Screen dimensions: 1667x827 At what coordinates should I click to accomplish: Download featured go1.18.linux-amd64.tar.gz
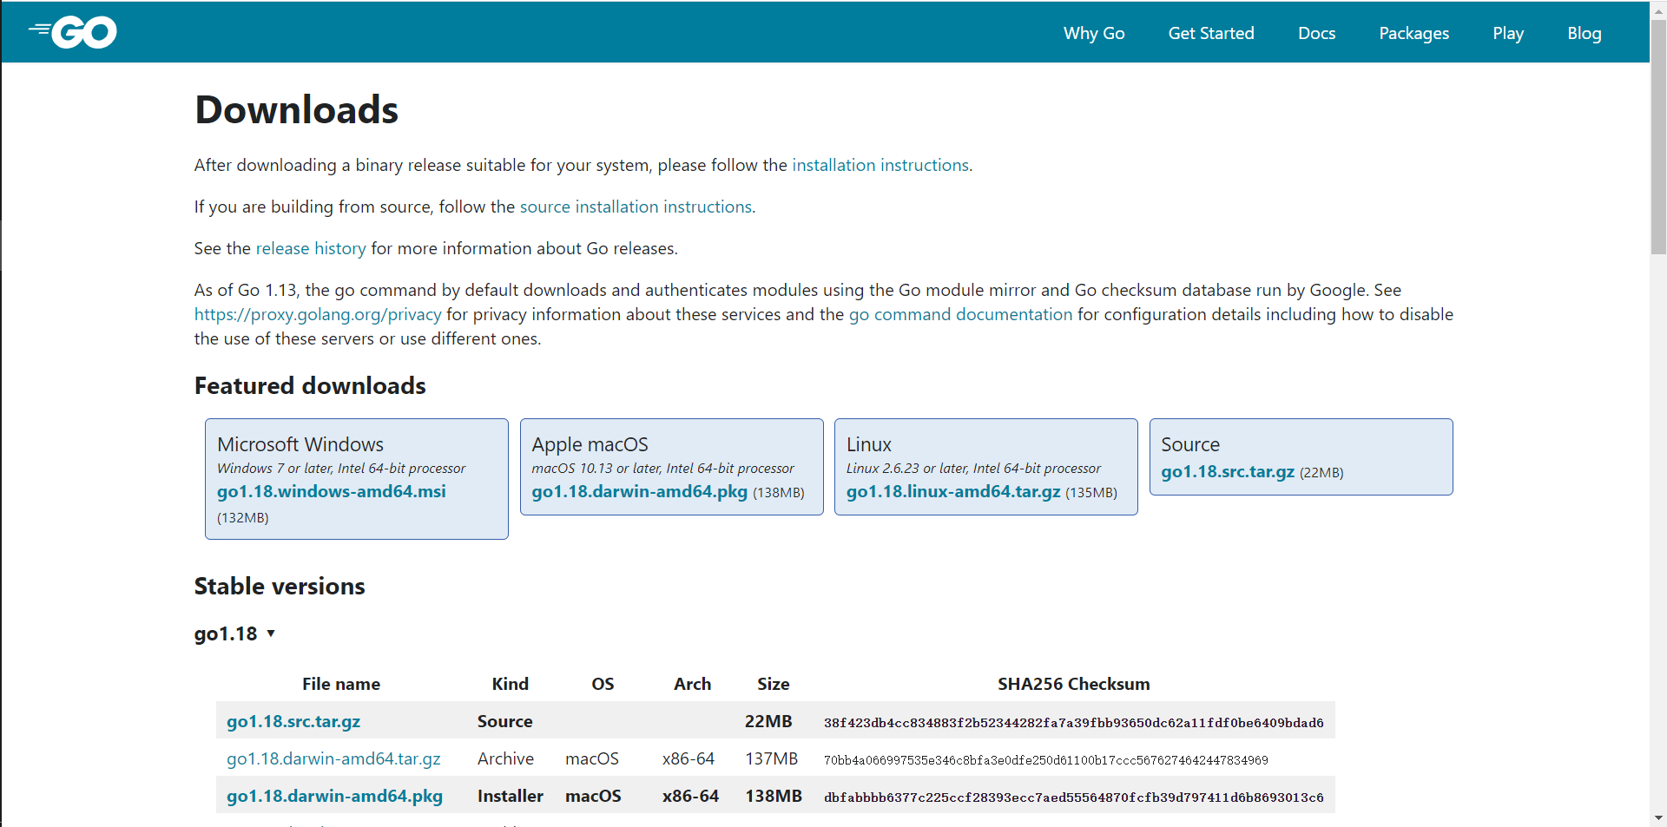pos(953,491)
